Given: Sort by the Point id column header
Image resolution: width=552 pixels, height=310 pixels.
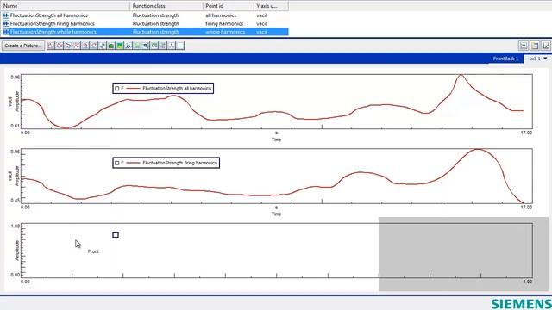Looking at the screenshot, I should coord(228,6).
